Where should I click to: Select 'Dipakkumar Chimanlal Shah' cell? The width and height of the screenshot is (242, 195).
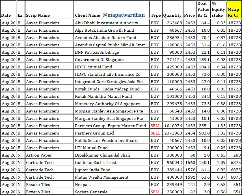112,155
